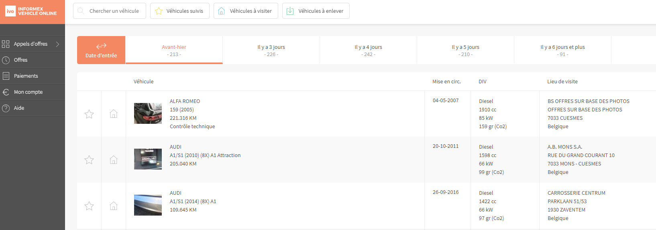Select the 'Il y a 3 jours' tab
This screenshot has height=230, width=656.
[271, 50]
